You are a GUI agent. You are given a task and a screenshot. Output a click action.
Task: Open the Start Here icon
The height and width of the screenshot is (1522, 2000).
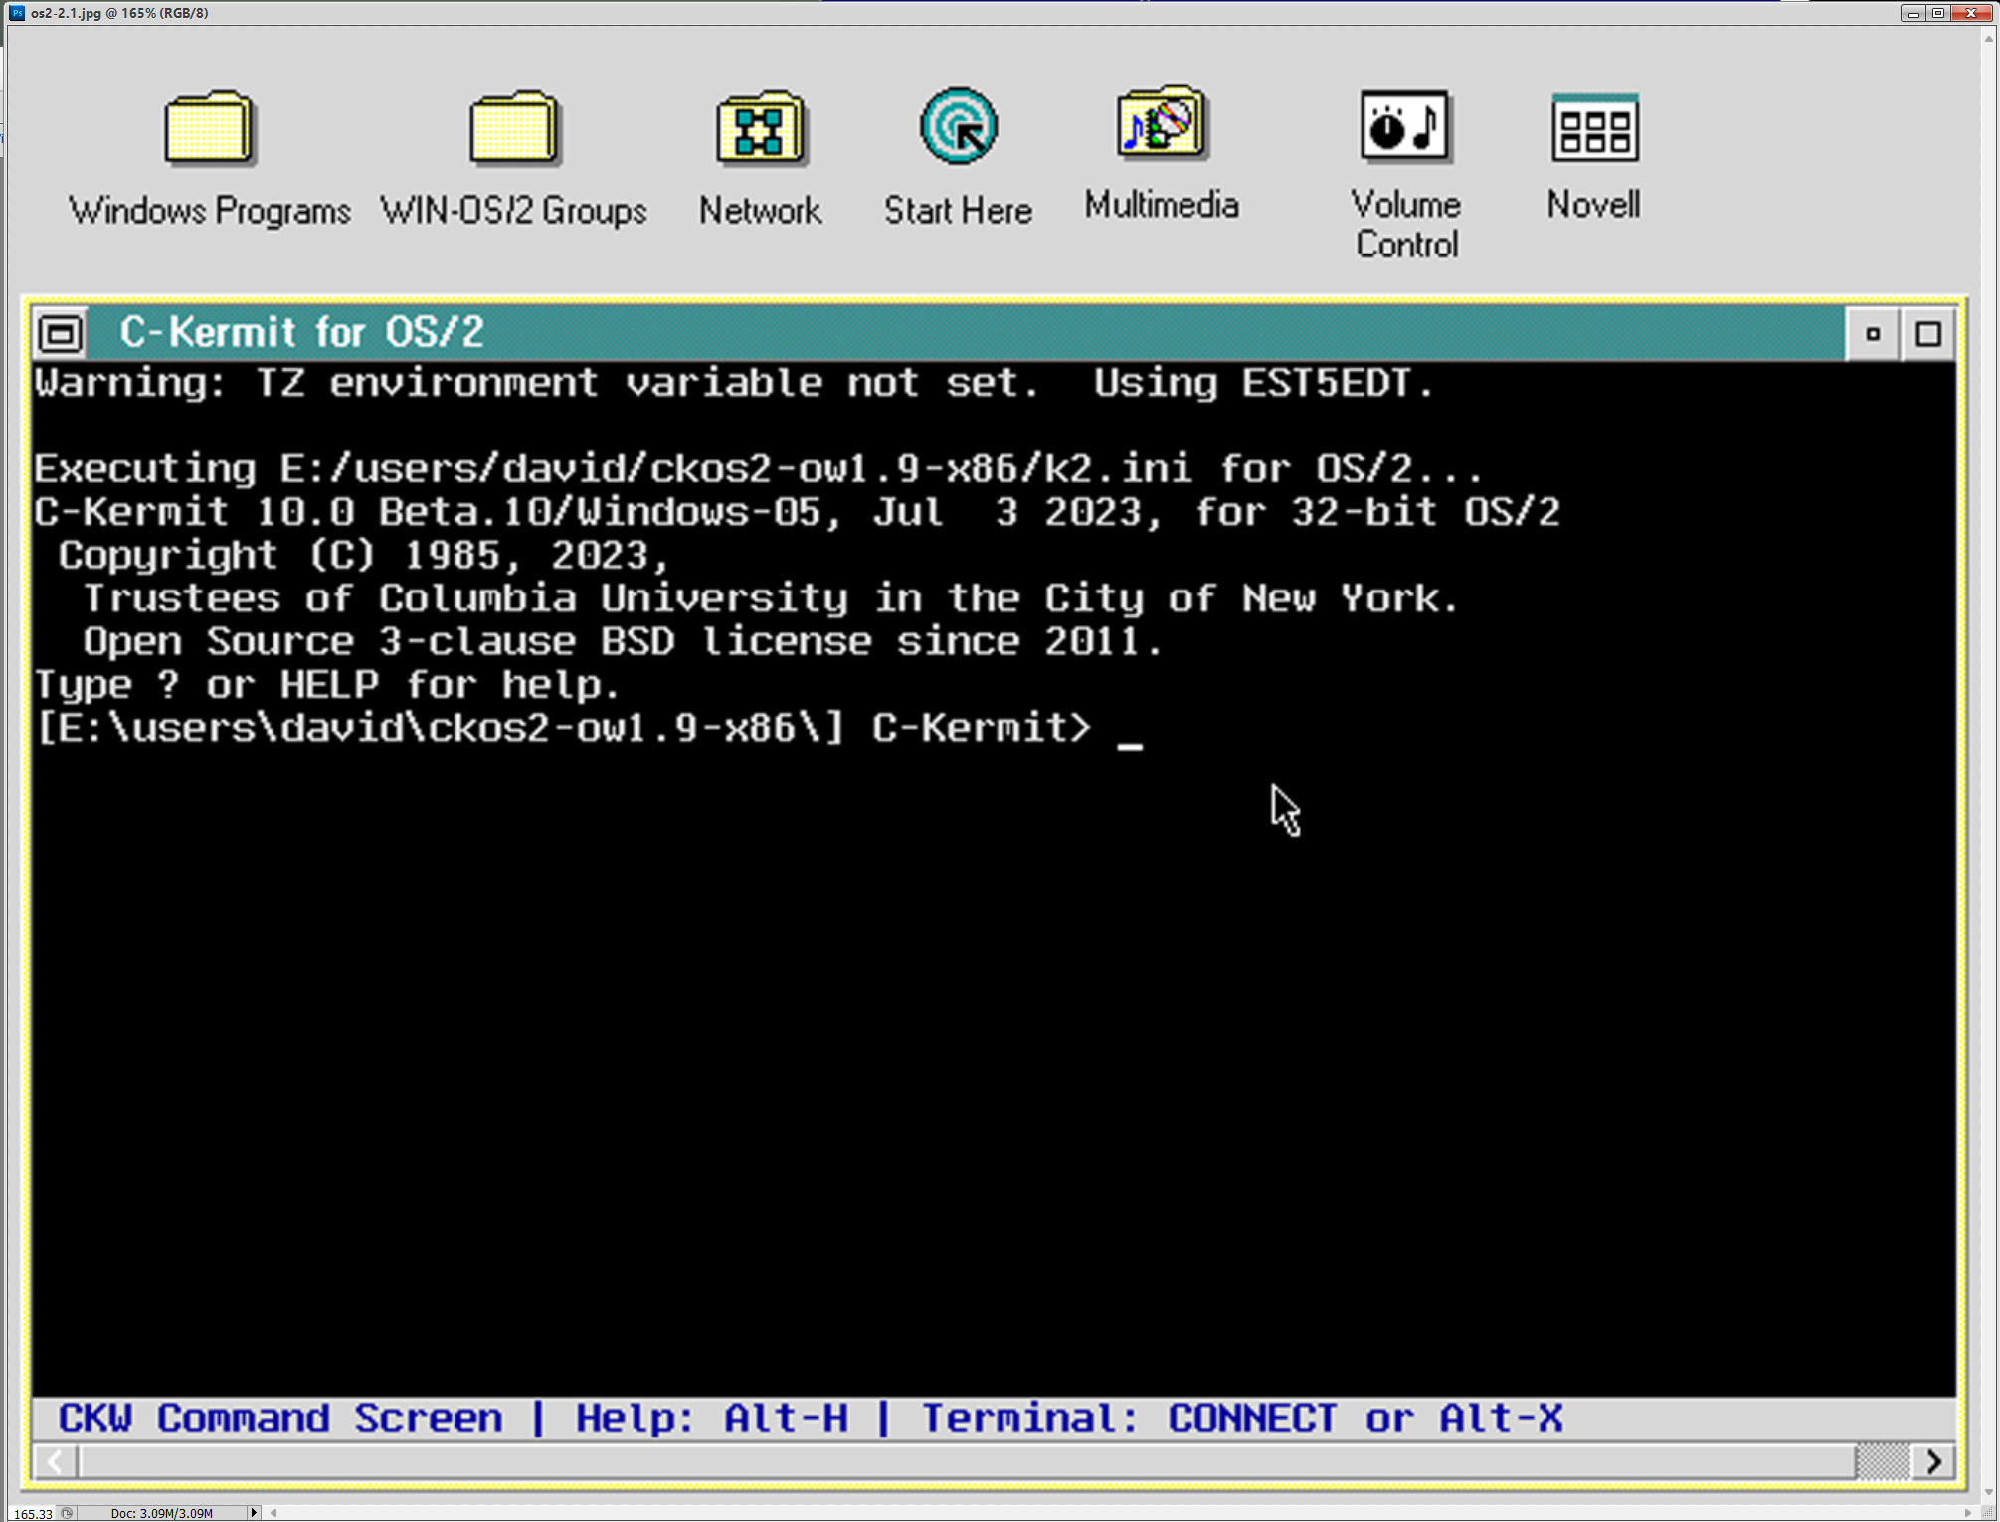tap(959, 127)
